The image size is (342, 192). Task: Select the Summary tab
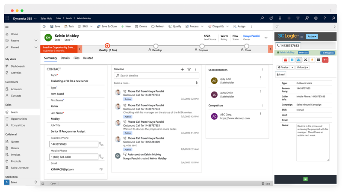pyautogui.click(x=50, y=58)
